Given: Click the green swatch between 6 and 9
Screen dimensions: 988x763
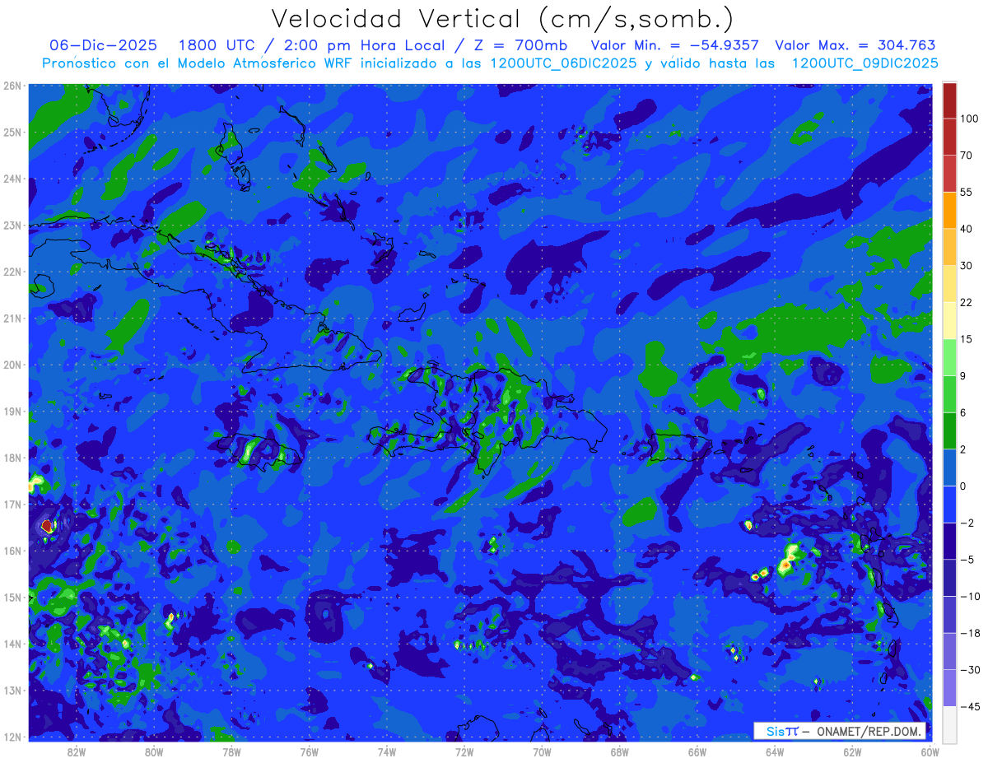Looking at the screenshot, I should 949,393.
